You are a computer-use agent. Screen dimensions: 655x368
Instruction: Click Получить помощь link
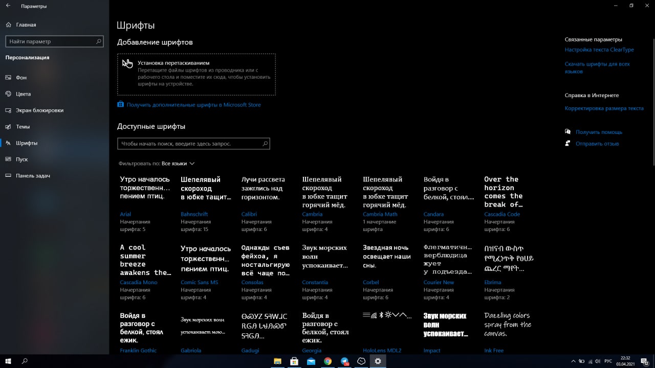click(599, 132)
